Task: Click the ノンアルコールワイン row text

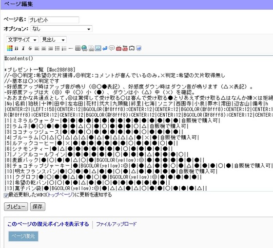Action: [x=97, y=155]
